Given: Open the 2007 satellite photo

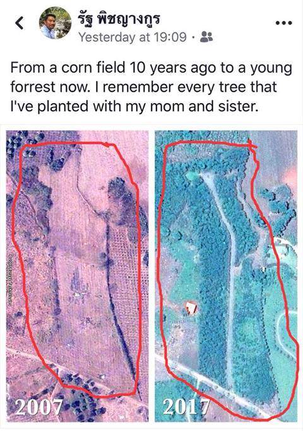Looking at the screenshot, I should [x=77, y=276].
